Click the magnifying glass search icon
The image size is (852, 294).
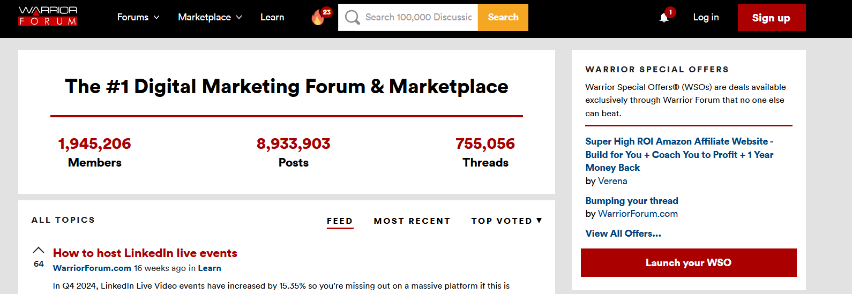point(352,17)
